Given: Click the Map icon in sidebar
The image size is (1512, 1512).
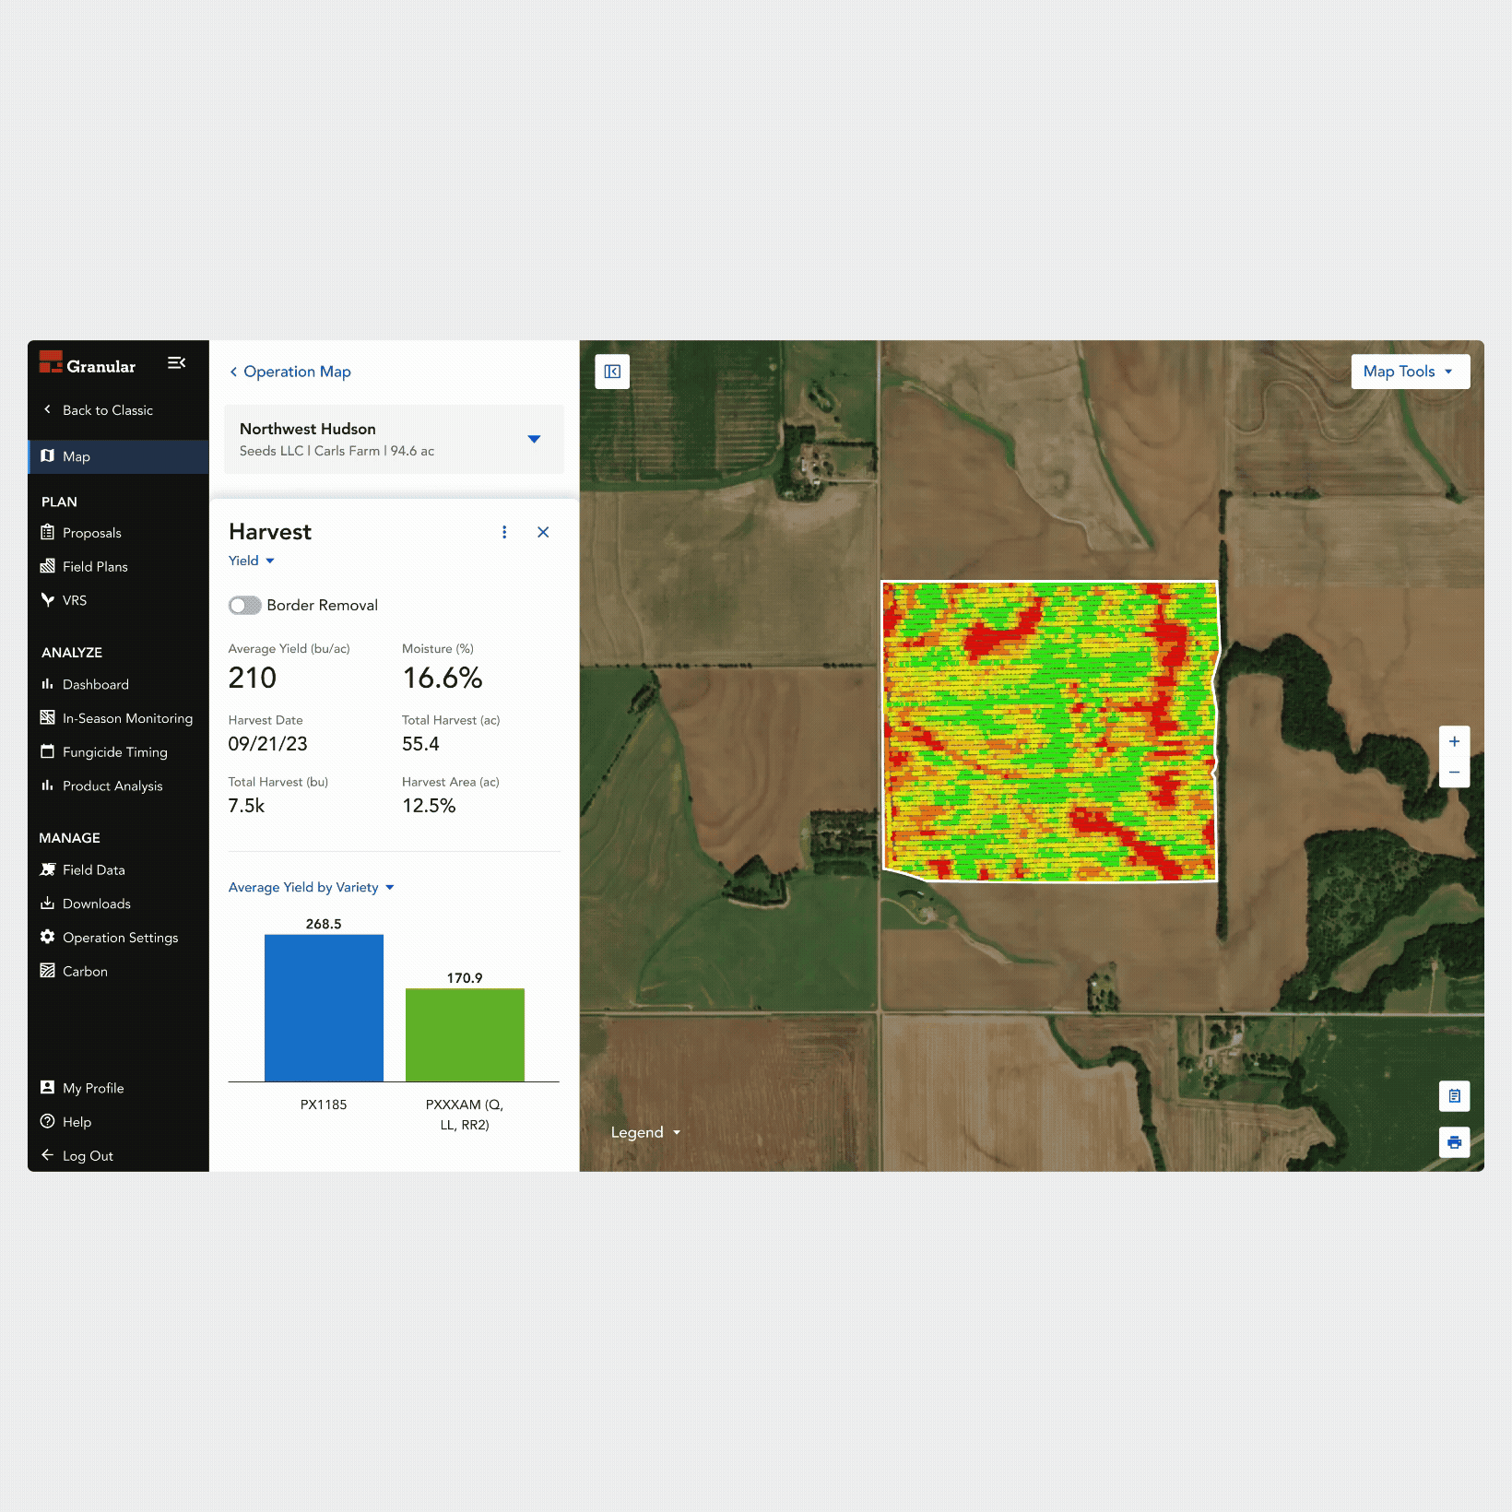Looking at the screenshot, I should coord(48,456).
